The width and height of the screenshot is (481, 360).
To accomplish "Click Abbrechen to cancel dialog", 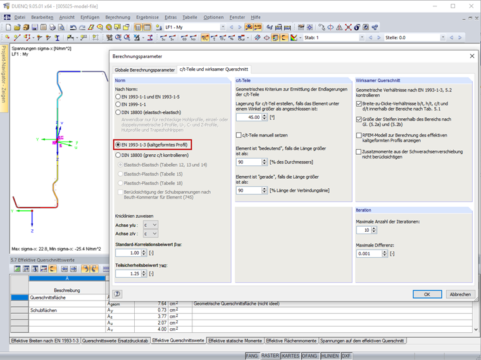I will point(460,294).
